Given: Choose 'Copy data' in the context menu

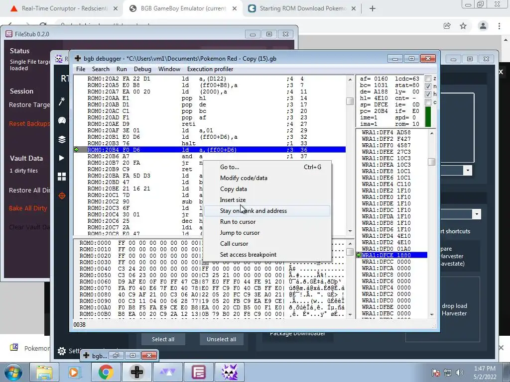Looking at the screenshot, I should 267,189.
